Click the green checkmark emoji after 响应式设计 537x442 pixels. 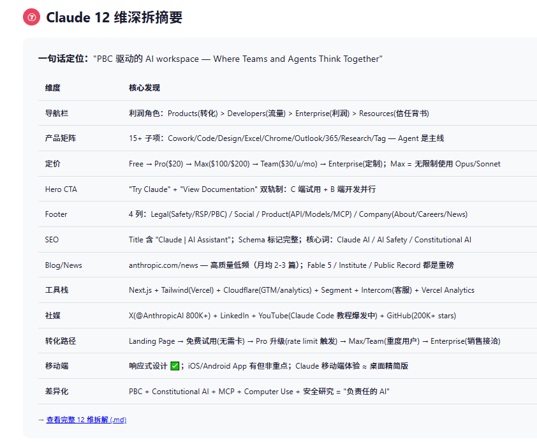point(175,366)
